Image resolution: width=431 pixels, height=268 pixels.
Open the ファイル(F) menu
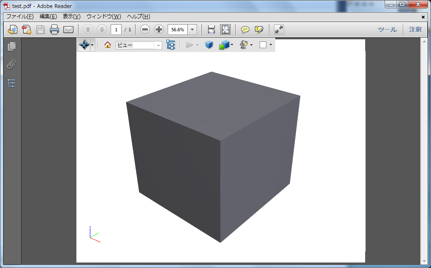point(20,16)
